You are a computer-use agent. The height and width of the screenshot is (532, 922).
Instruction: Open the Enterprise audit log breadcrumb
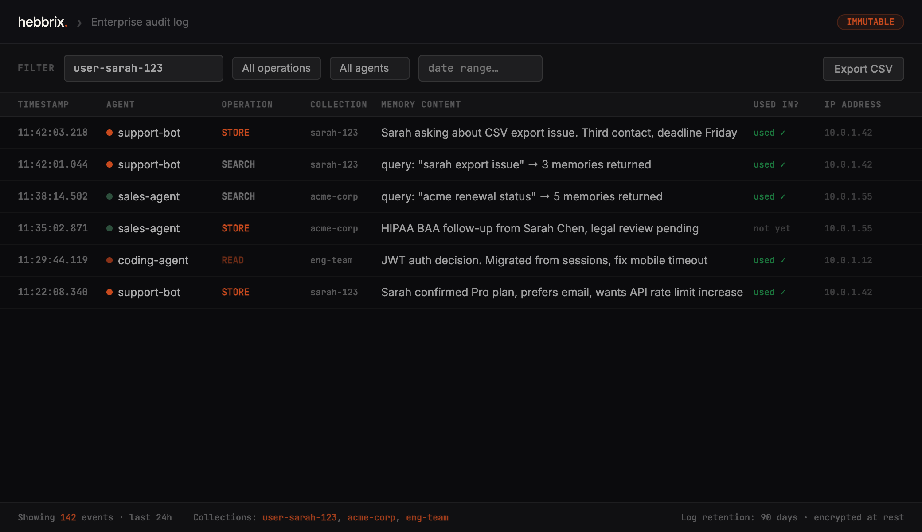pos(140,22)
